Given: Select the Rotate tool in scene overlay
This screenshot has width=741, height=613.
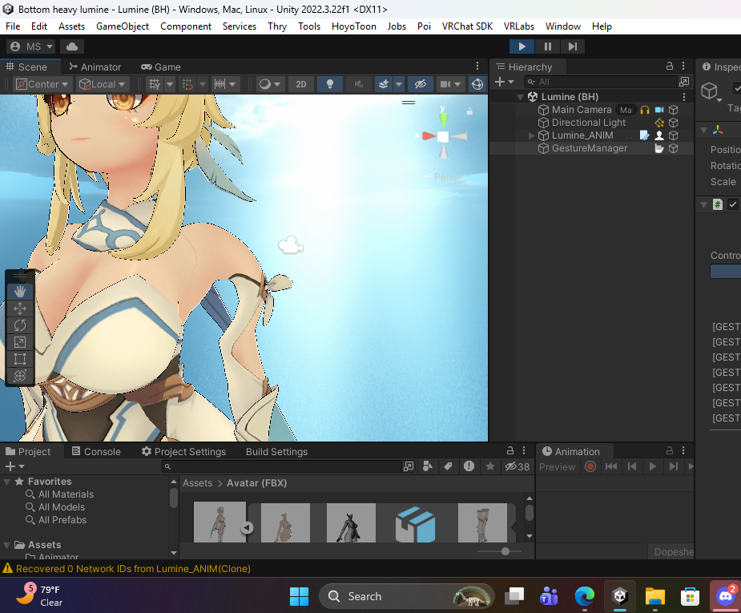Looking at the screenshot, I should 20,325.
